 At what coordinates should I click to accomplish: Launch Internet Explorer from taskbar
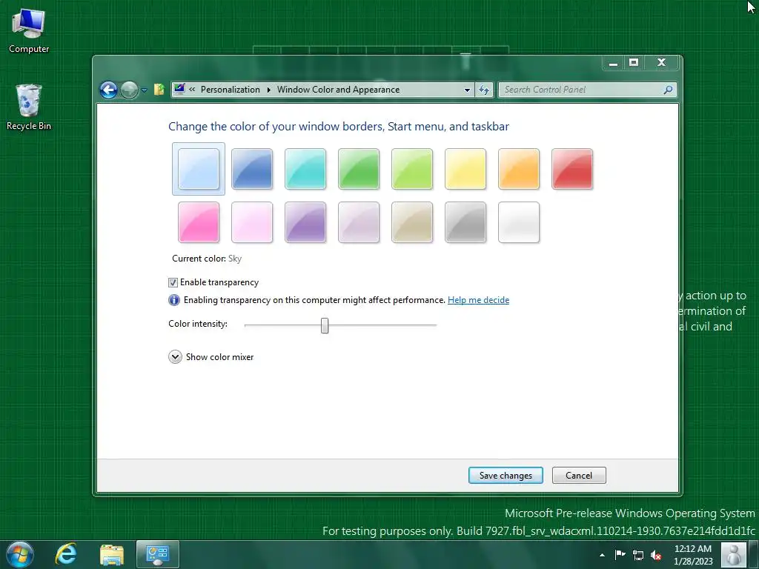click(66, 554)
